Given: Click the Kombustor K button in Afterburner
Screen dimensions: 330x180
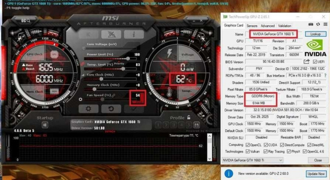Looking at the screenshot, I should coord(88,34).
